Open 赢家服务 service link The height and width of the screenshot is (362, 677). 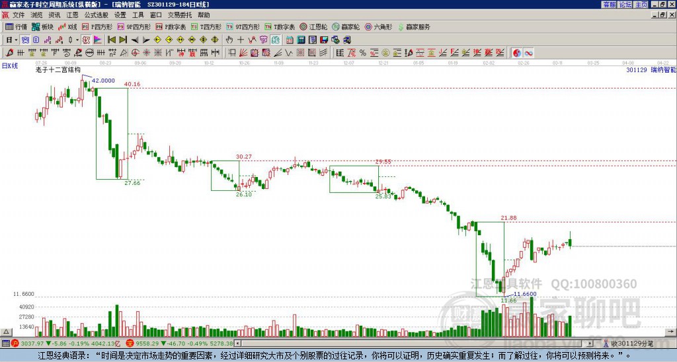click(x=414, y=26)
